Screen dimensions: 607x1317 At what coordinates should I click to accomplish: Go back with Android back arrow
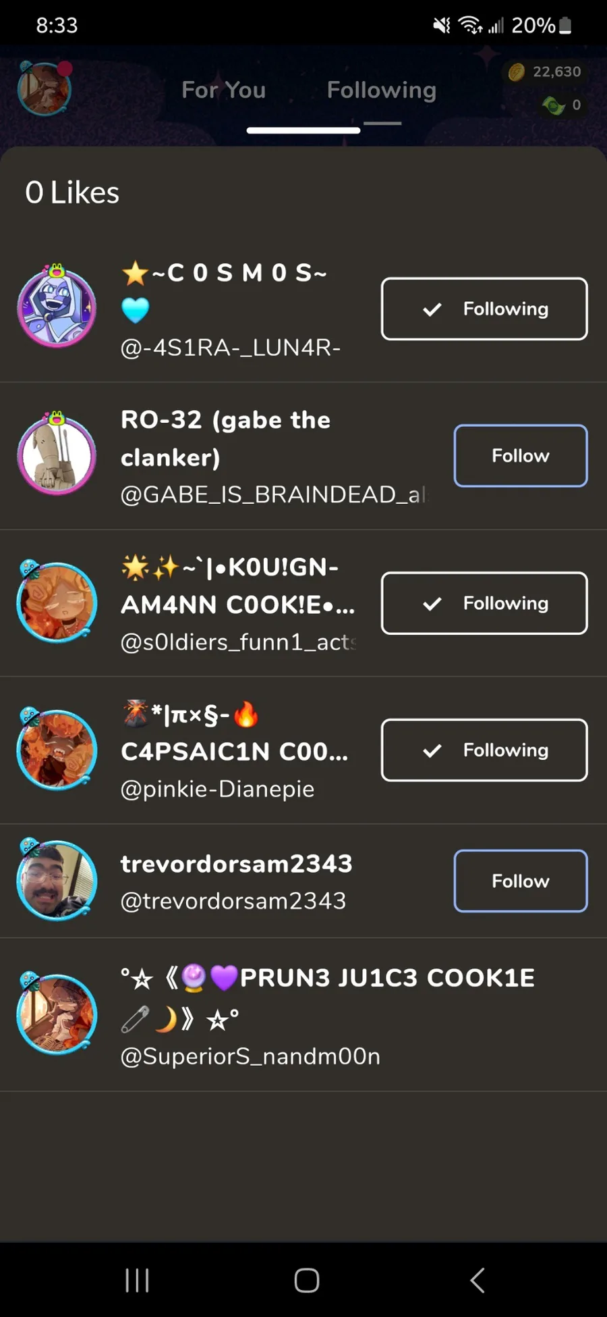pyautogui.click(x=478, y=1280)
